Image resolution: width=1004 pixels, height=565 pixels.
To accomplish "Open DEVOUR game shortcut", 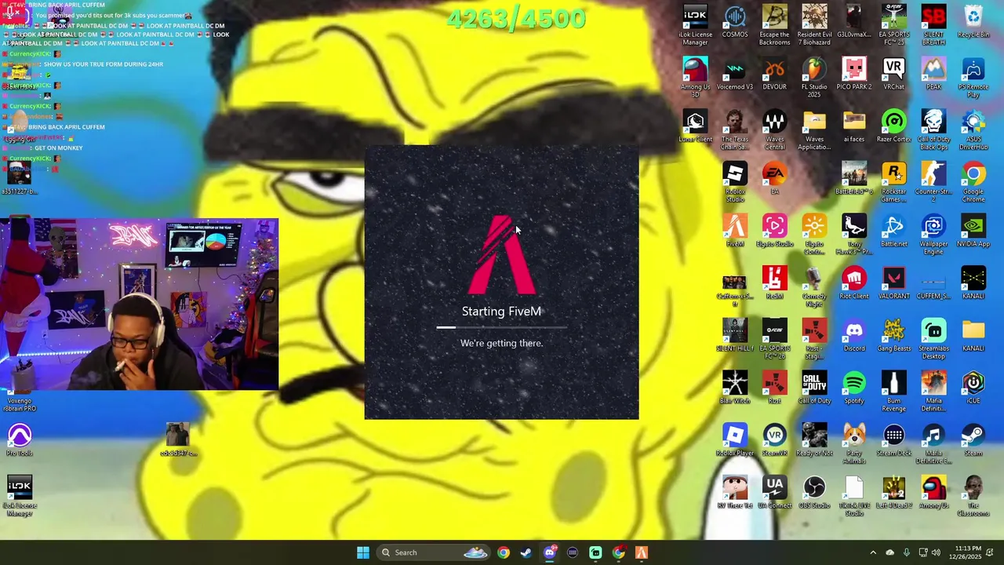I will (x=774, y=75).
